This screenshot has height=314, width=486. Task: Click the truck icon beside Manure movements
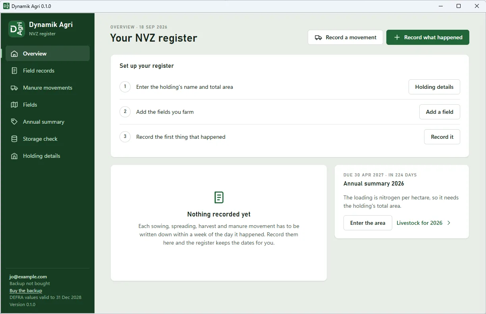click(x=14, y=88)
